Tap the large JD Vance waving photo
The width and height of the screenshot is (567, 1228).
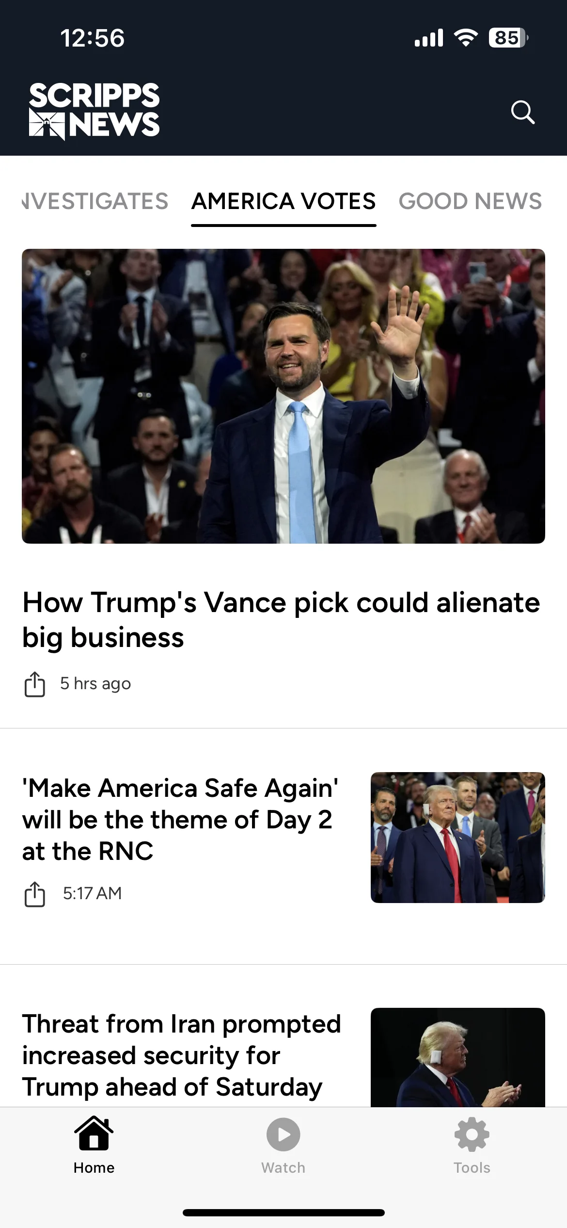click(283, 396)
